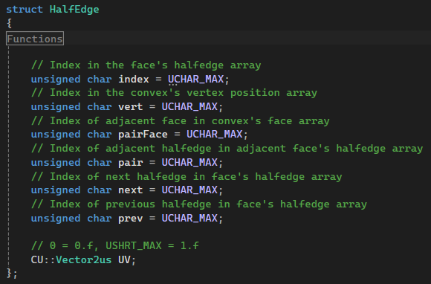Click the Vector2us type name
Viewport: 431px width, 284px height.
(x=84, y=259)
